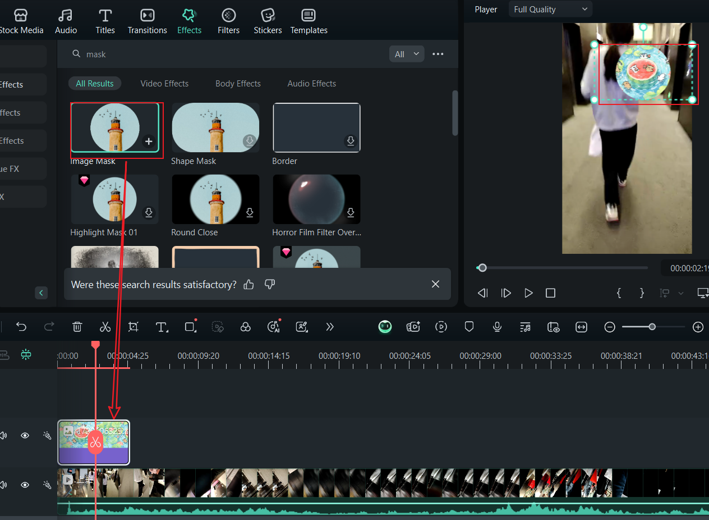
Task: Hide the sticker overlay track with eye icon
Action: 25,435
